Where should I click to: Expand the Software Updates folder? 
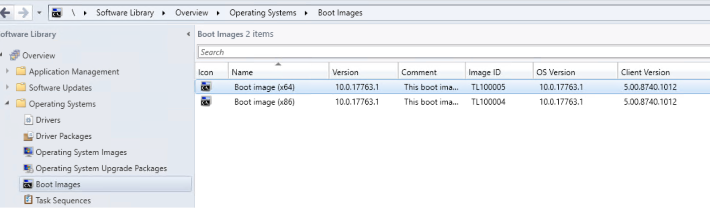point(7,87)
